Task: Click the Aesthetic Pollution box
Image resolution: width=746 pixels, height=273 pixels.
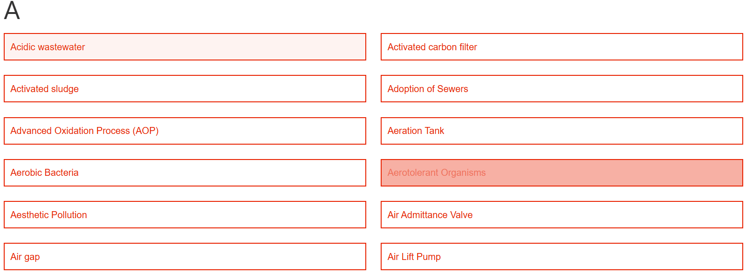Action: click(185, 215)
